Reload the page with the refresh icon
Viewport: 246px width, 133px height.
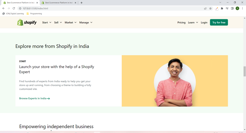pos(14,8)
